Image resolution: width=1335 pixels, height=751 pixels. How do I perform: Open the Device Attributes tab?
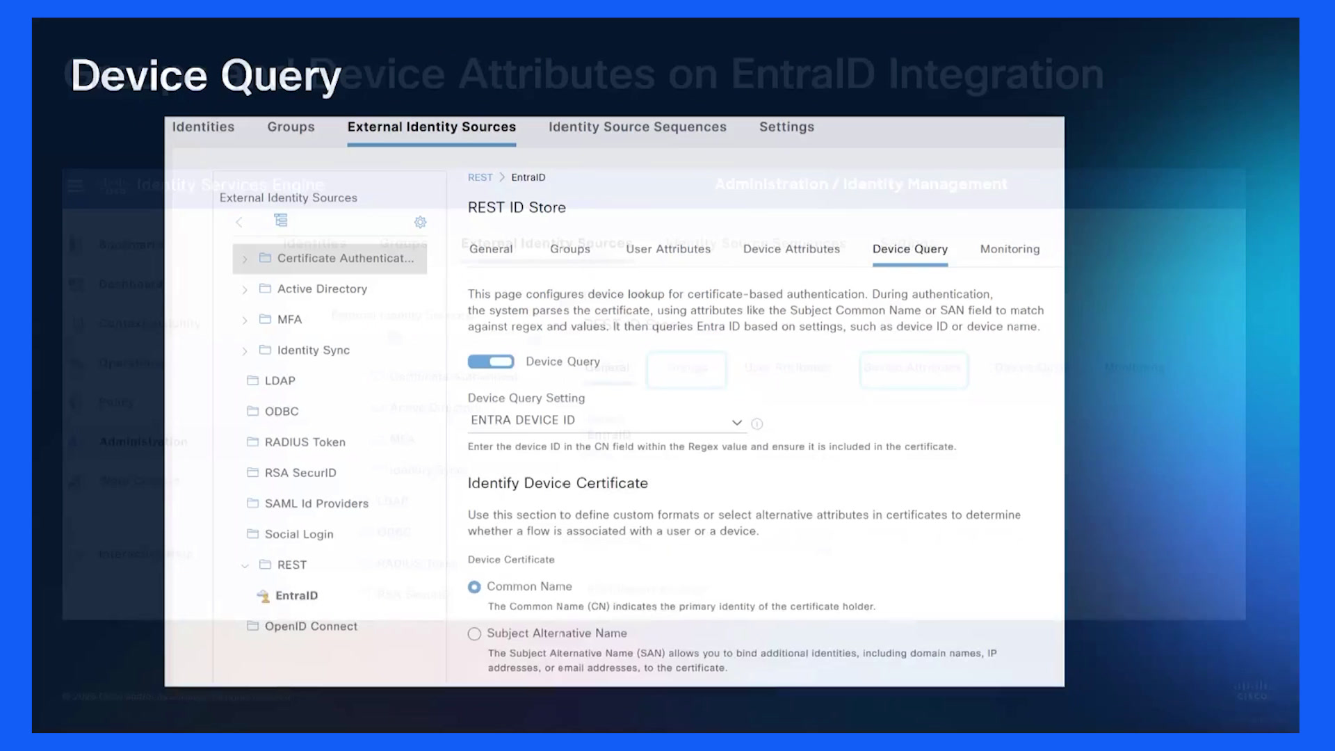(x=791, y=249)
